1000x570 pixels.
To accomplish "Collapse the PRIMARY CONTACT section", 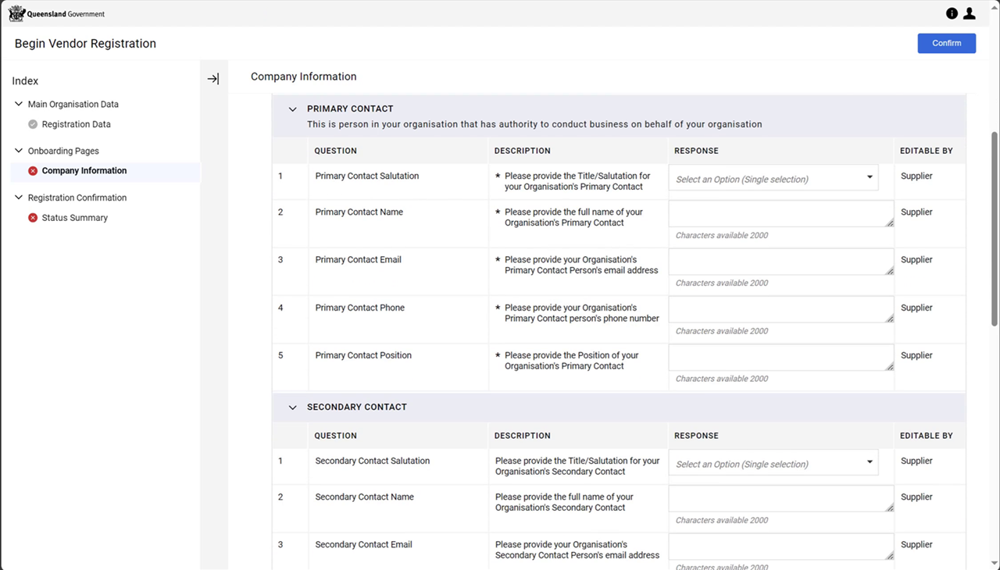I will pyautogui.click(x=292, y=109).
